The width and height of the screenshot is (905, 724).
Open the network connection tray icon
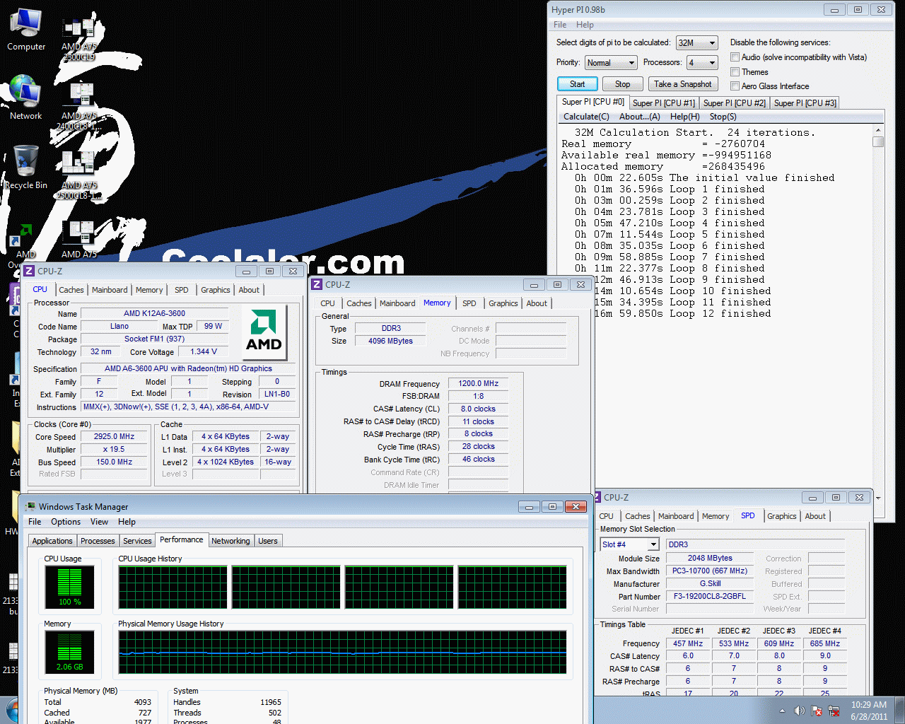(x=834, y=711)
